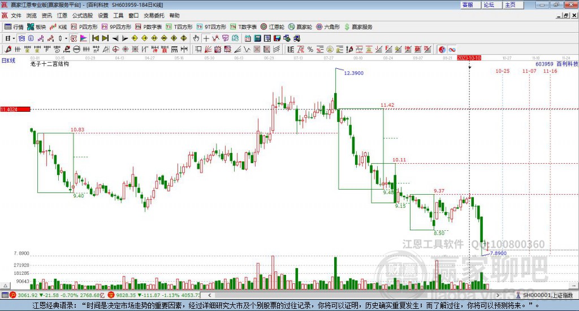Screen dimensions: 579x311
Task: Open 赢家服务 with the dollar icon
Action: point(358,27)
